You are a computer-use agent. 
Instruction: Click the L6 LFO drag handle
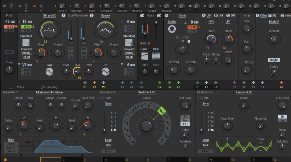[x=178, y=82]
